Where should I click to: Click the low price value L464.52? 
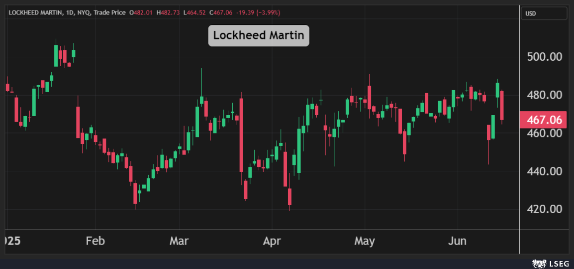point(194,12)
